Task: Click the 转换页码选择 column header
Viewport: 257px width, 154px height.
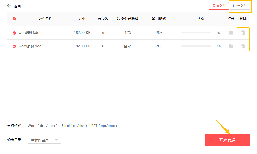Action: coord(127,19)
